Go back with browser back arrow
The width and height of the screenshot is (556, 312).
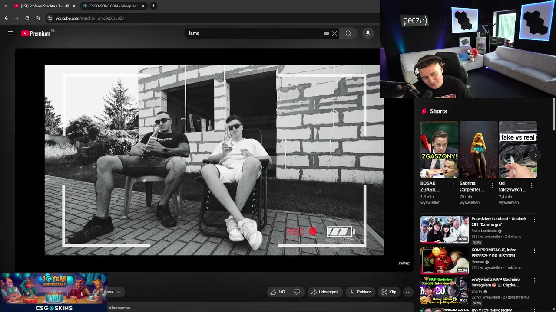pyautogui.click(x=6, y=18)
